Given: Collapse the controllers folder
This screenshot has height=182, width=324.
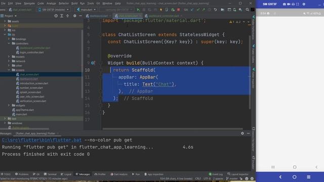Looking at the screenshot, I should pos(9,43).
